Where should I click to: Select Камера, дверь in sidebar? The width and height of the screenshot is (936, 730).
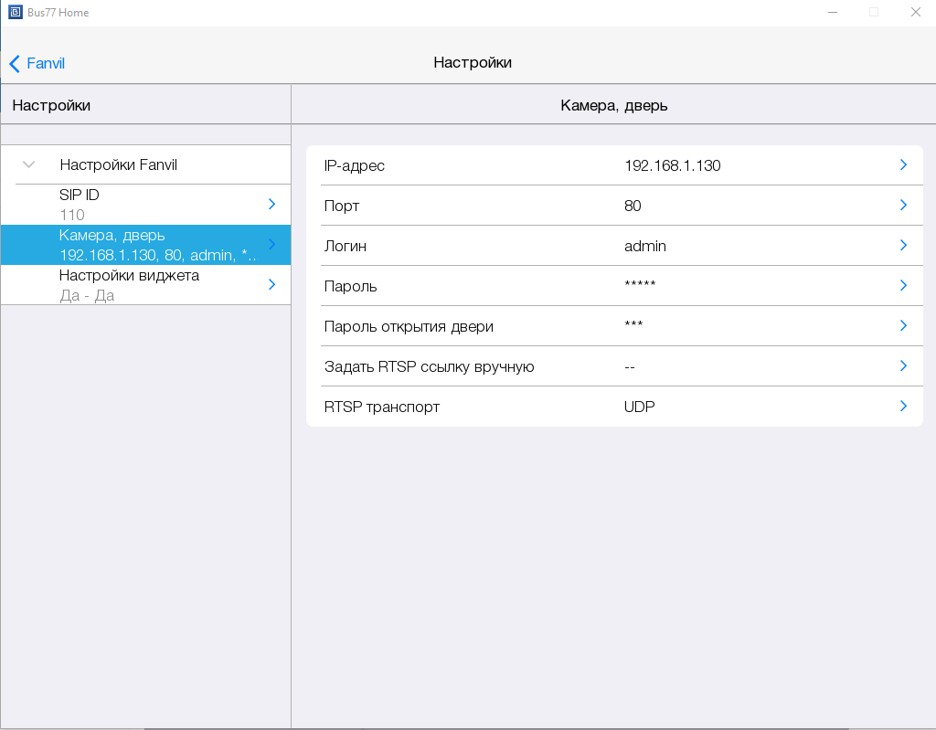coord(146,245)
